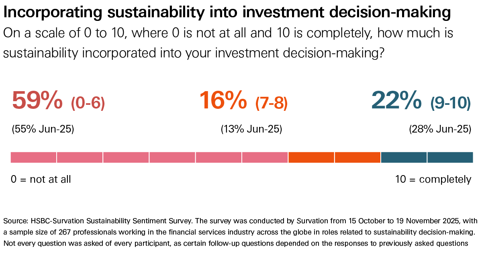Viewport: 482px width, 253px height.
Task: Click the first orange segment of the scale bar
Action: (311, 157)
